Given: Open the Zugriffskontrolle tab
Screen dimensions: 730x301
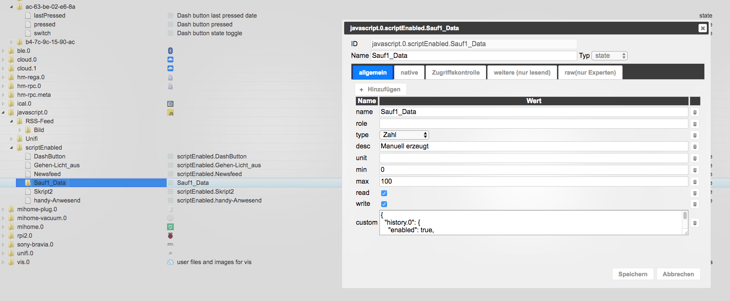Looking at the screenshot, I should [x=455, y=73].
